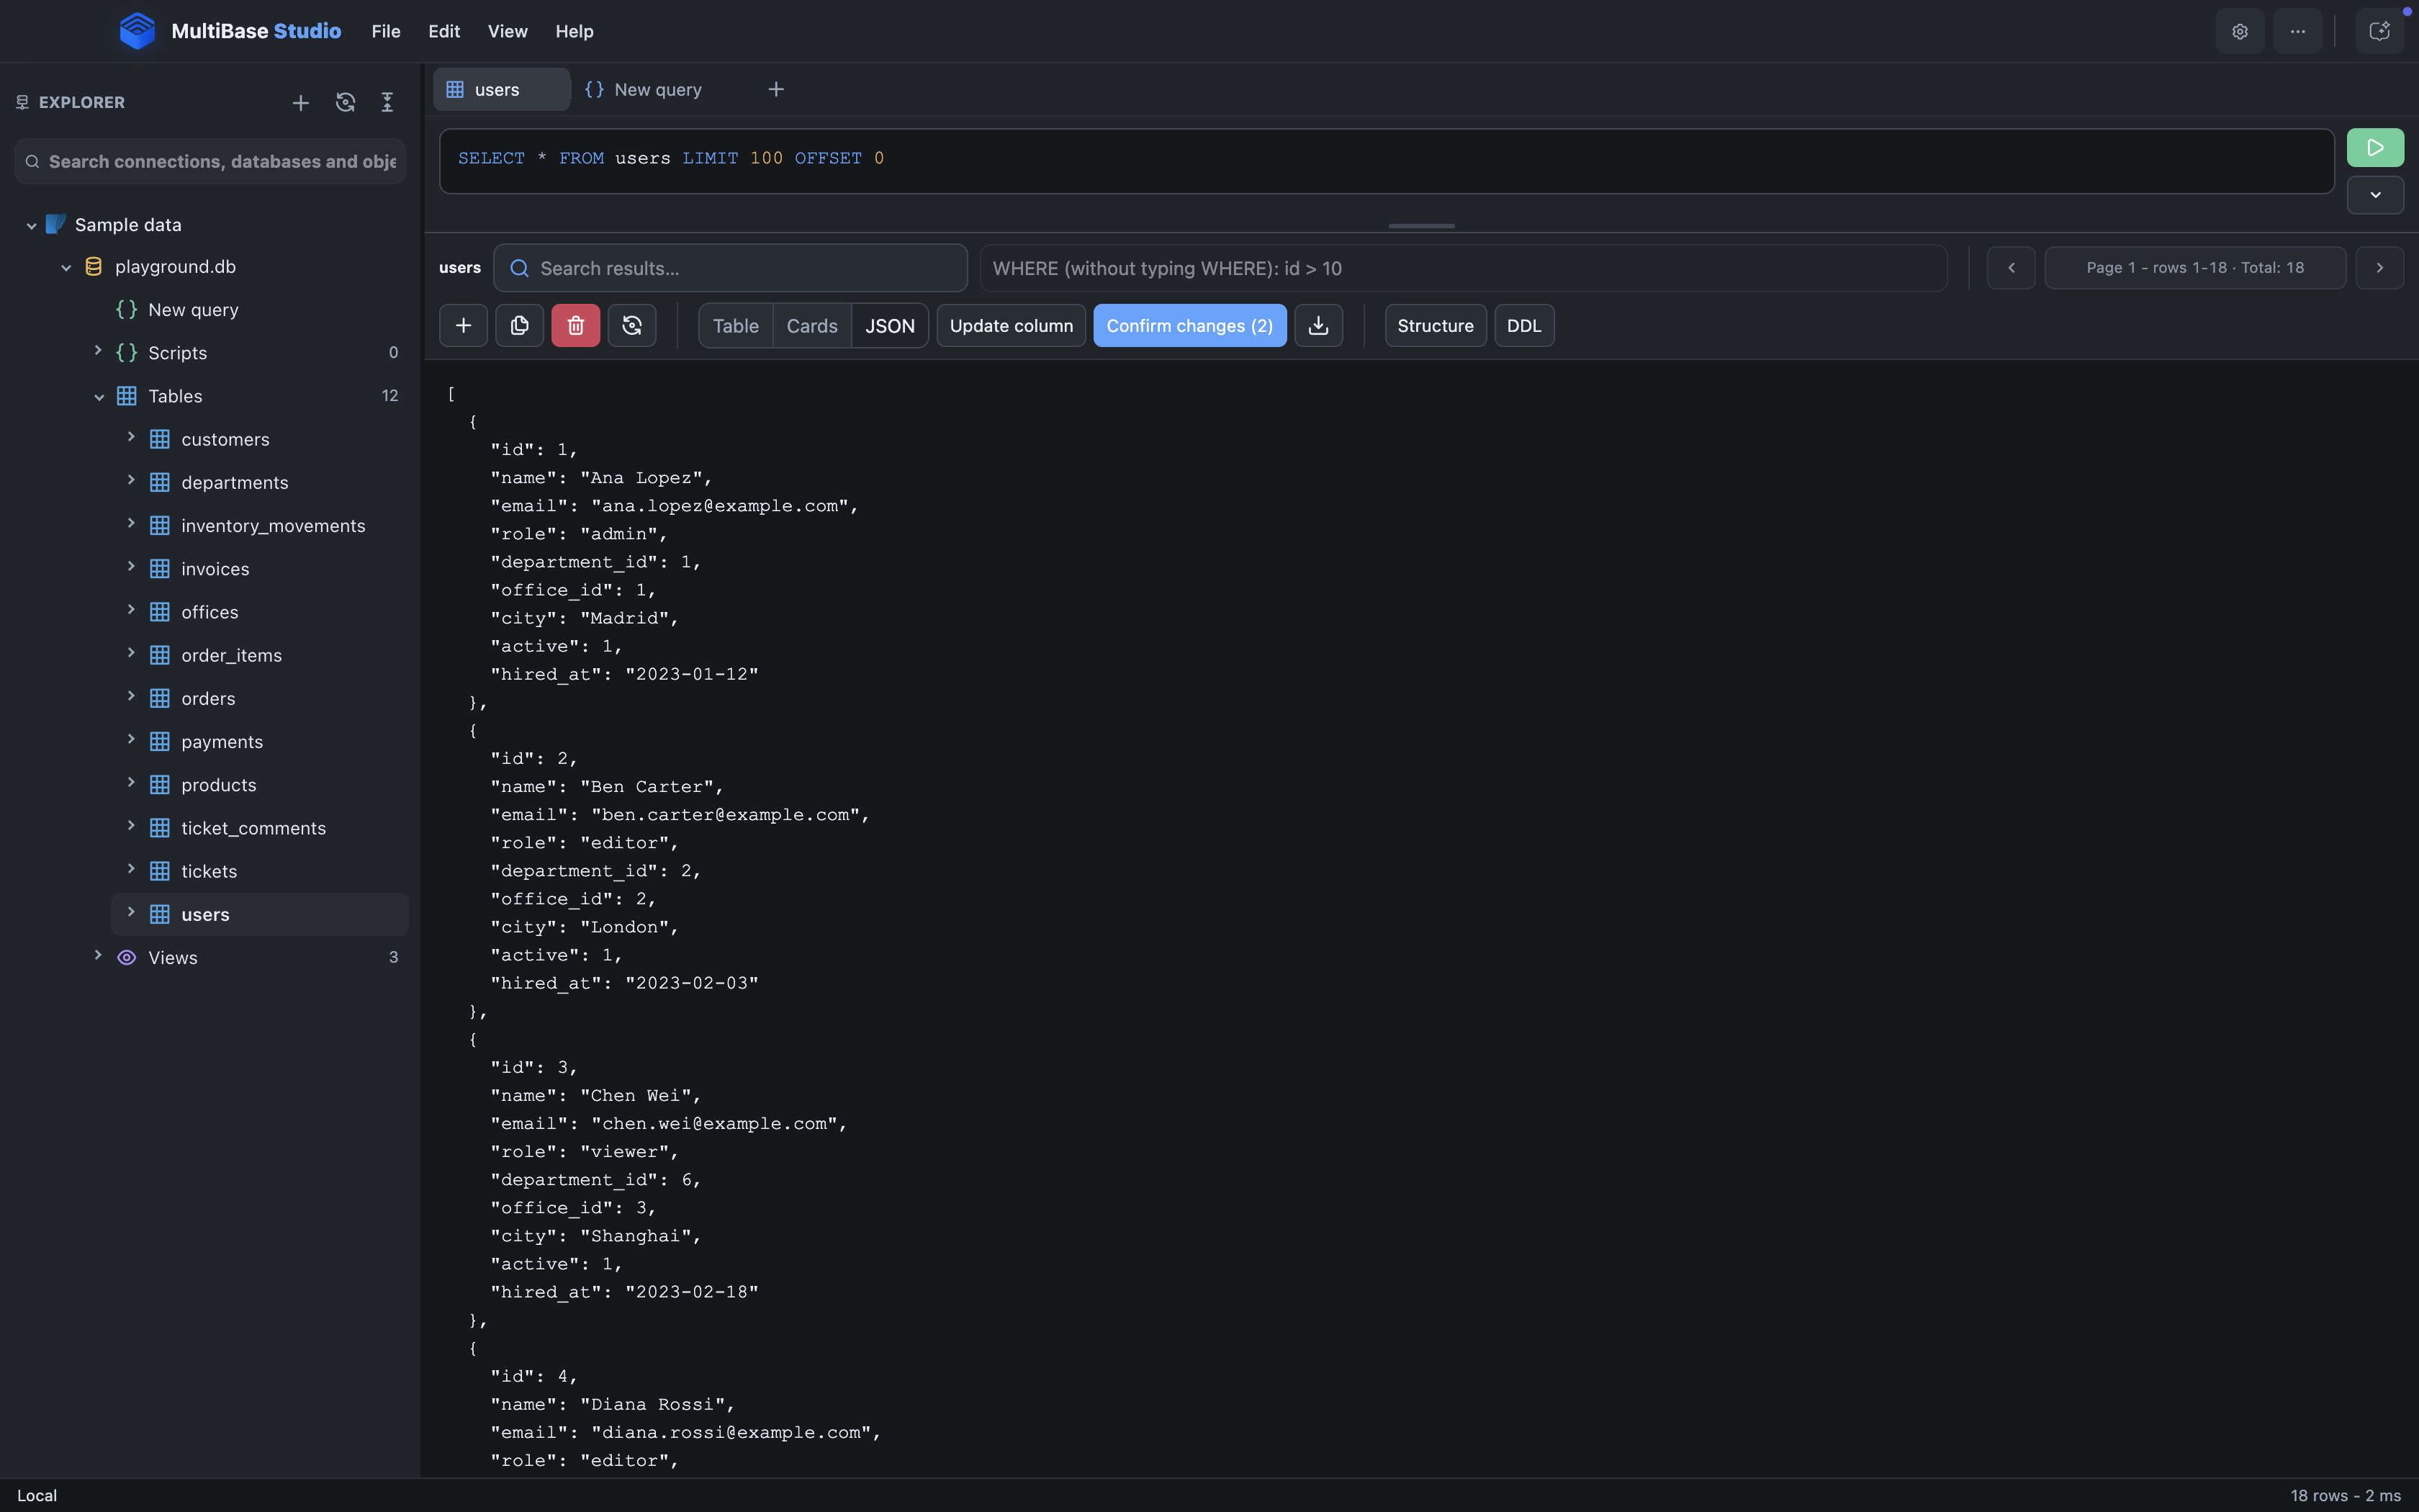The image size is (2419, 1512).
Task: Click the Scripts braces icon
Action: pos(127,352)
